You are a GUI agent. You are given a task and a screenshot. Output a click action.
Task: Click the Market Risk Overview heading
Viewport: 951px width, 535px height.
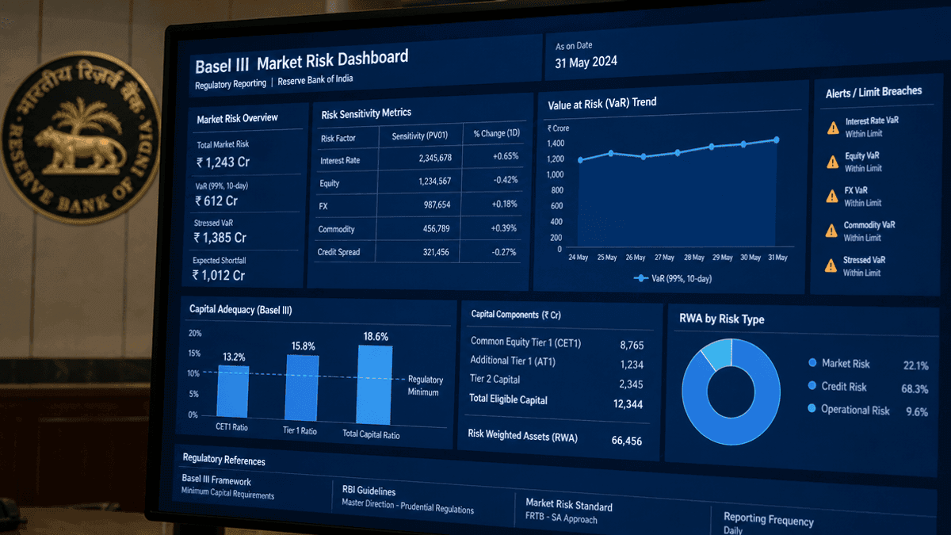point(237,118)
